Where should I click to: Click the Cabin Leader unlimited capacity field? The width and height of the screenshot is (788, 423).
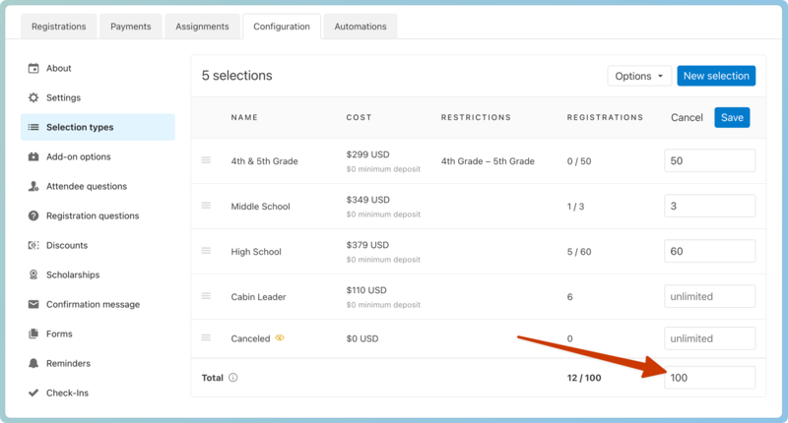click(x=709, y=296)
